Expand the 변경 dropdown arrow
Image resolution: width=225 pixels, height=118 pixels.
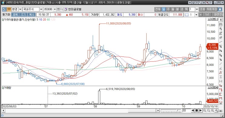(x=20, y=9)
